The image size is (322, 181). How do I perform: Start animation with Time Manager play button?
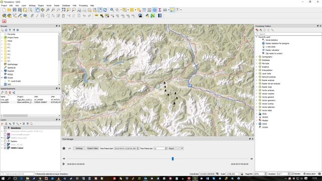pyautogui.click(x=64, y=164)
